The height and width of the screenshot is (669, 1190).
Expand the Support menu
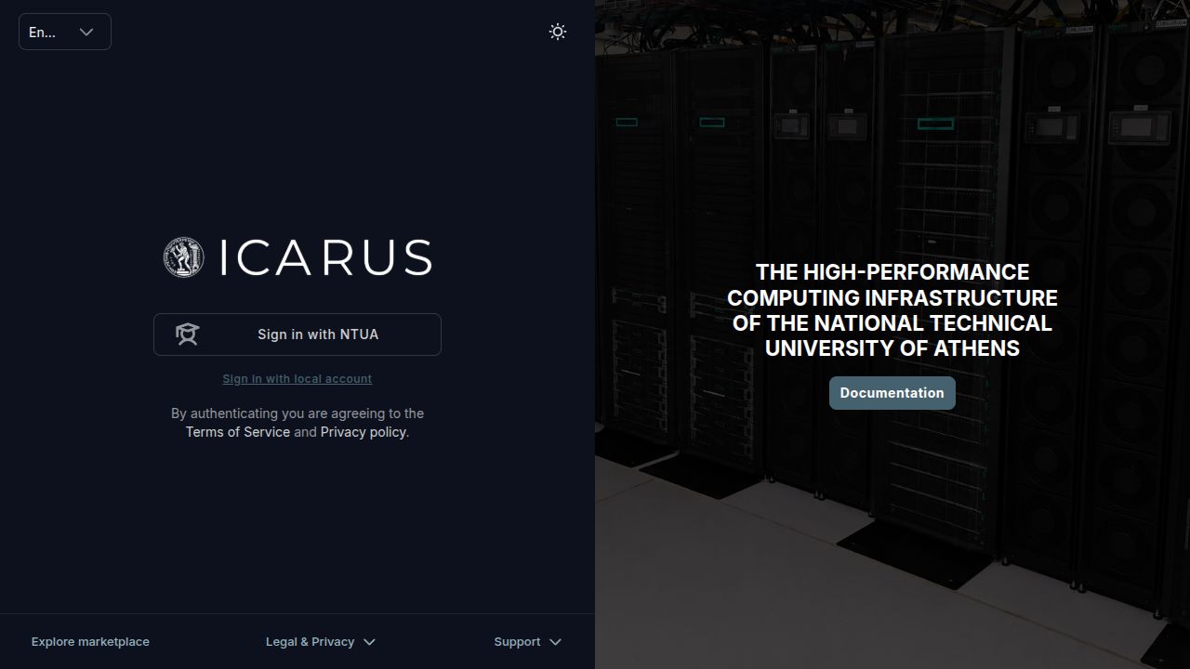pyautogui.click(x=528, y=642)
